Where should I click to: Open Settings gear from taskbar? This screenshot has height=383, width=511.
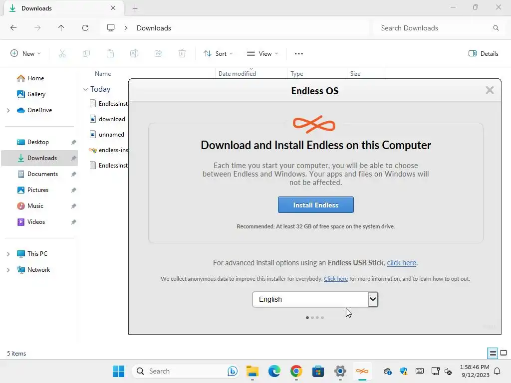coord(340,371)
